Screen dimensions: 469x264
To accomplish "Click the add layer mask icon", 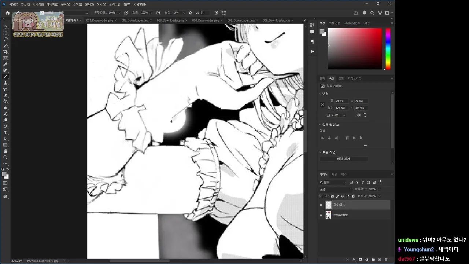I will click(x=360, y=260).
